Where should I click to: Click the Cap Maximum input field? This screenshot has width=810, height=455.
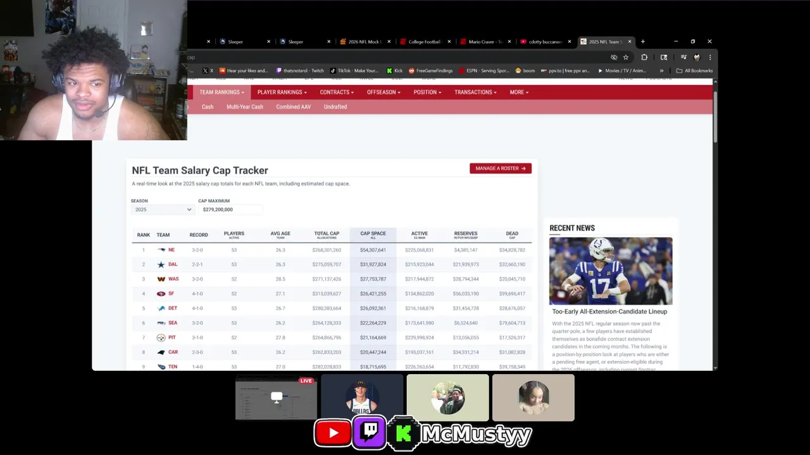tap(230, 209)
